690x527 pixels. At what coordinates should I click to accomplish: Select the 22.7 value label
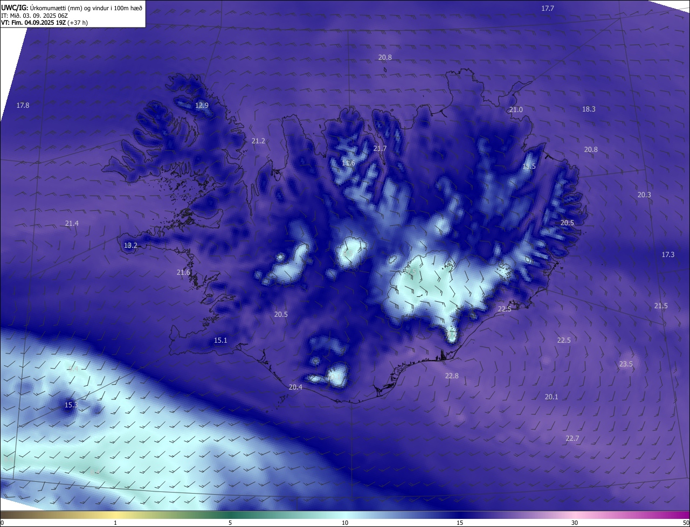[572, 438]
